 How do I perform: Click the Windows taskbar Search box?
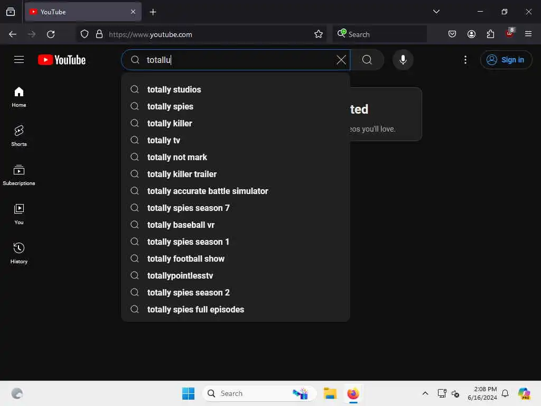(x=259, y=393)
